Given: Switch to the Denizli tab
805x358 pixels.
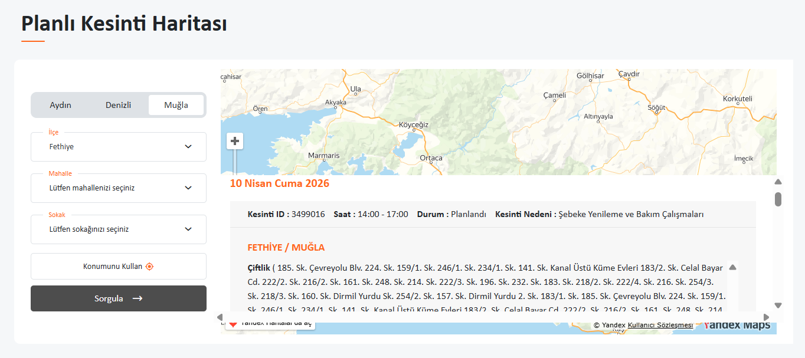Looking at the screenshot, I should (118, 105).
